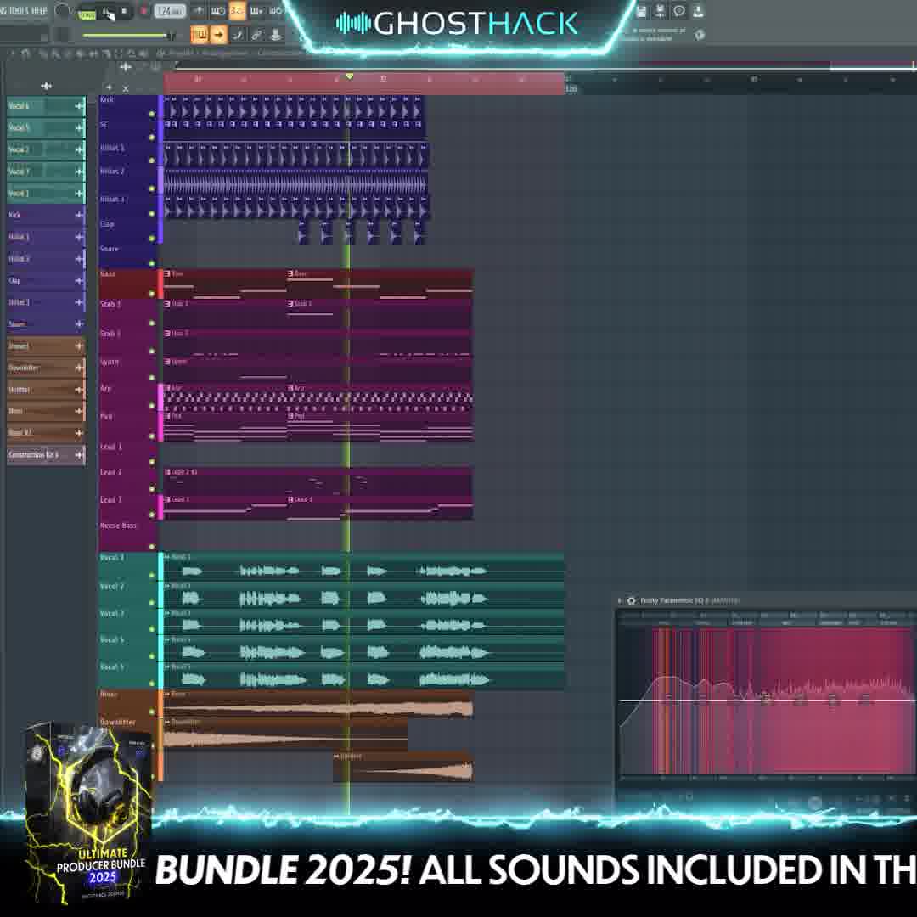Viewport: 917px width, 917px height.
Task: Click the gear icon in the Parametric EQ 2 title bar
Action: click(631, 600)
